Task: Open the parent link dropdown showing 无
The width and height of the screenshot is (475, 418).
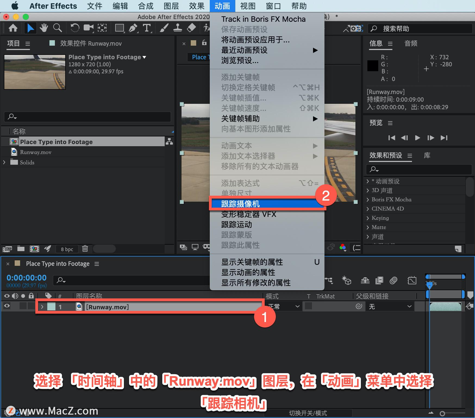Action: pyautogui.click(x=390, y=306)
